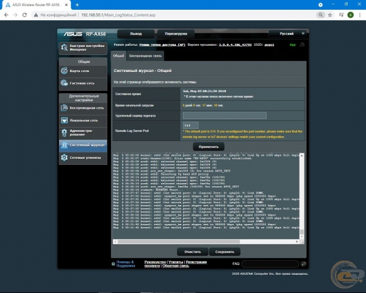The width and height of the screenshot is (366, 293).
Task: Open the Chrome three-dot menu
Action: [x=360, y=15]
